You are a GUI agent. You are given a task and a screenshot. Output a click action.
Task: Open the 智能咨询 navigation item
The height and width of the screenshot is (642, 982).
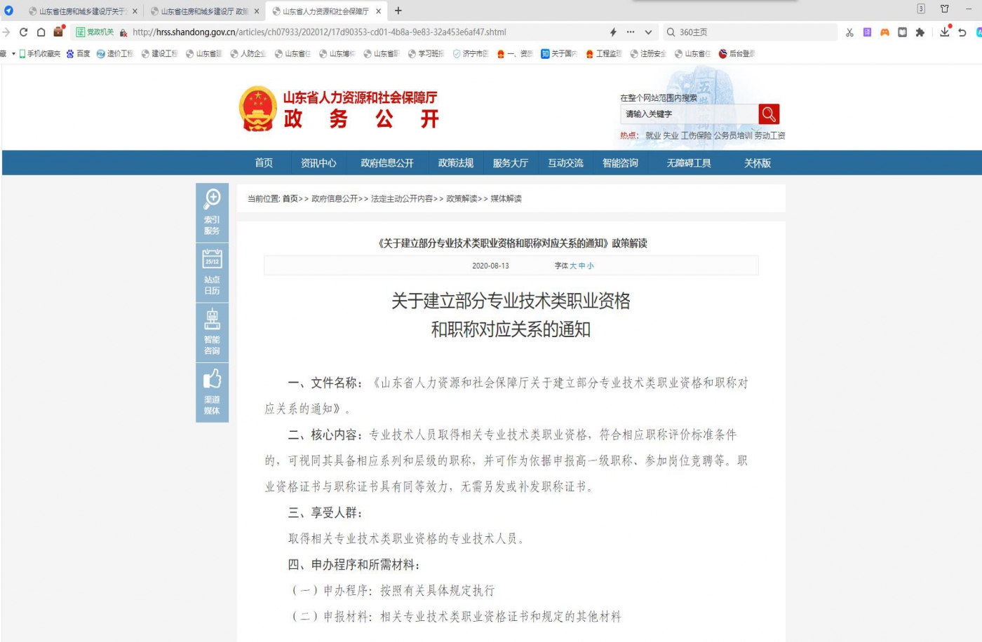click(620, 163)
